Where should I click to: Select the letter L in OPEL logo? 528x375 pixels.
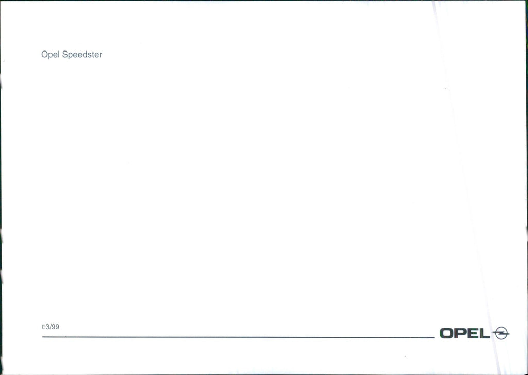(485, 333)
